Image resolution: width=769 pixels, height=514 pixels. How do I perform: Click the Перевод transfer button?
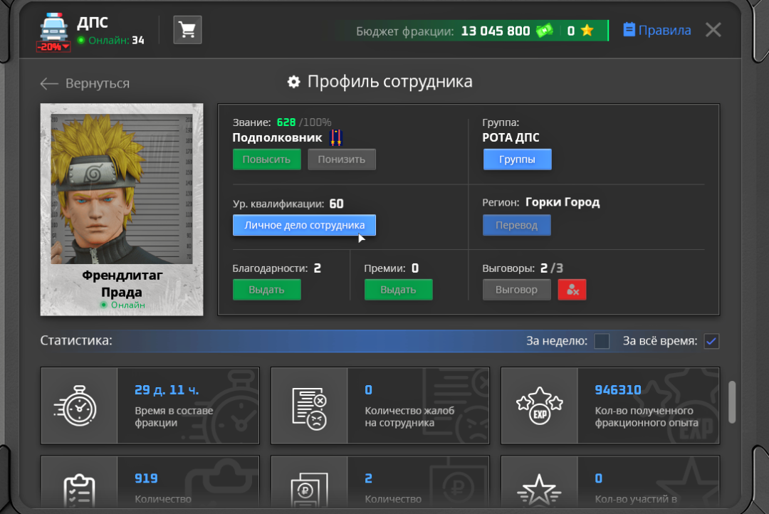pyautogui.click(x=516, y=225)
